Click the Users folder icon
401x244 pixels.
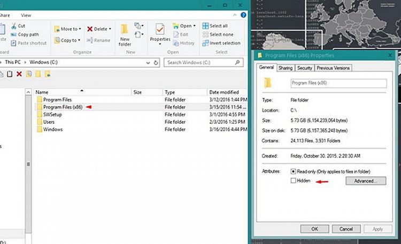point(40,122)
